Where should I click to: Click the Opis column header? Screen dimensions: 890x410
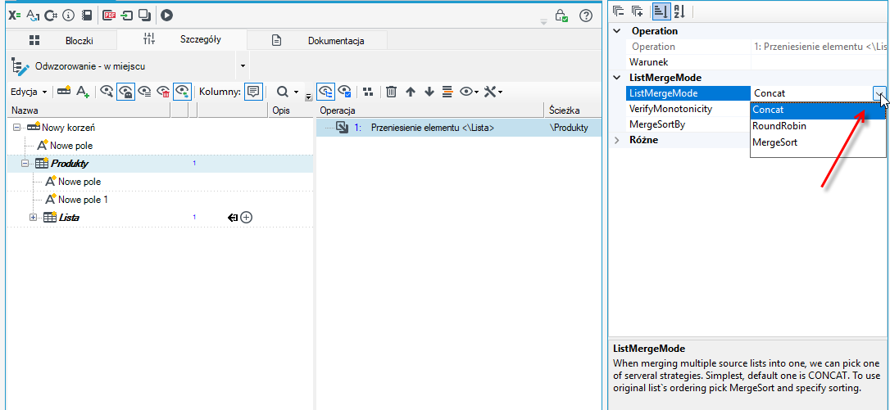tap(289, 110)
